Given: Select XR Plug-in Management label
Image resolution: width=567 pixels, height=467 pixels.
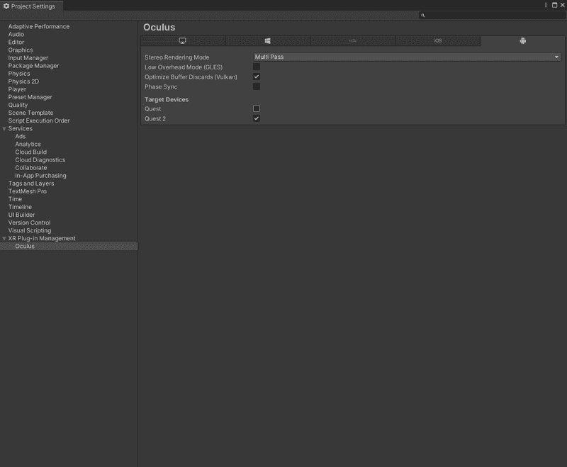Looking at the screenshot, I should click(x=42, y=239).
